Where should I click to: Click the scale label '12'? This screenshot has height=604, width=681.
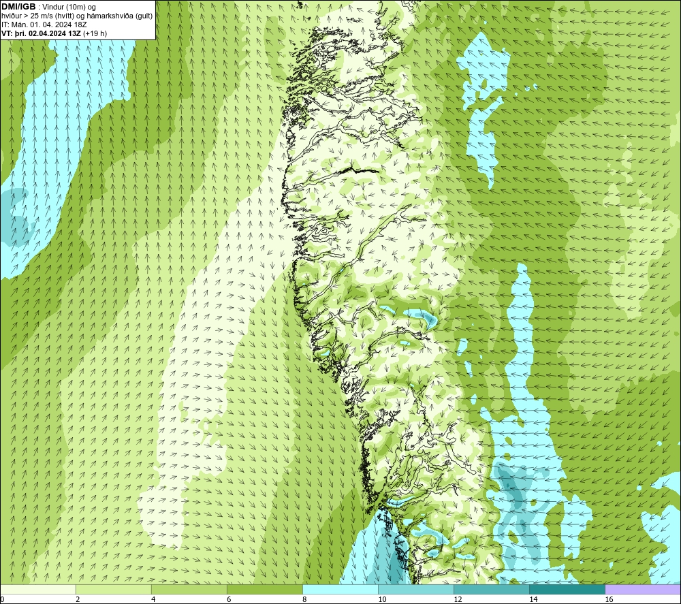coord(458,599)
